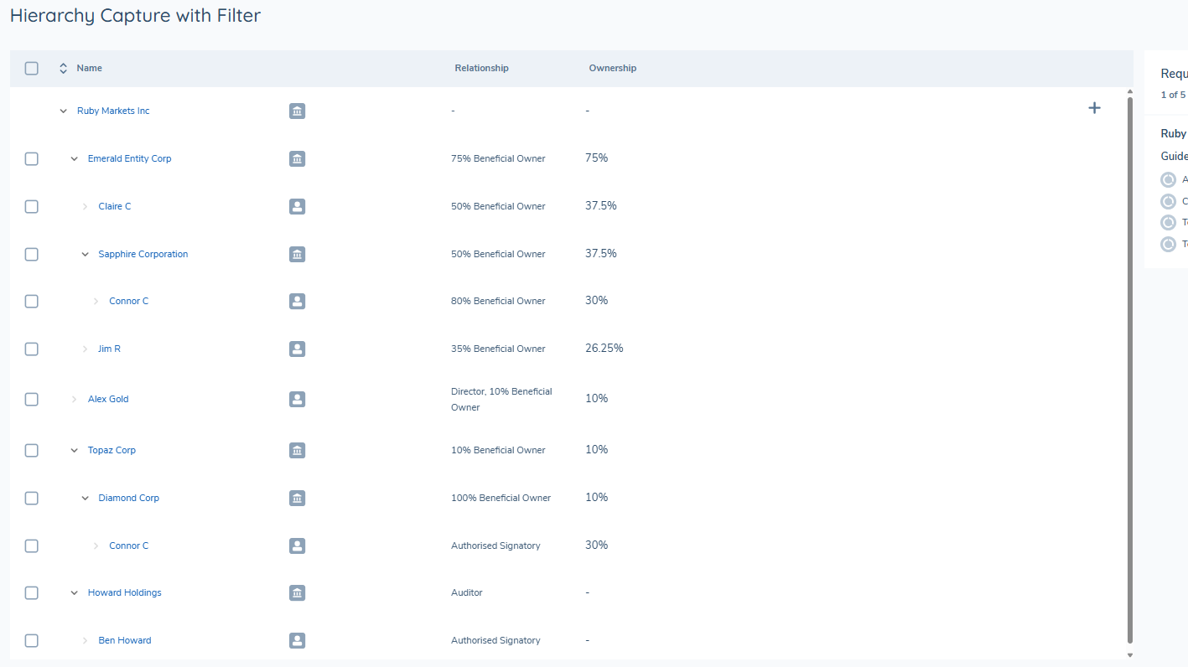Image resolution: width=1188 pixels, height=667 pixels.
Task: Expand the Ben Howard node
Action: [x=85, y=641]
